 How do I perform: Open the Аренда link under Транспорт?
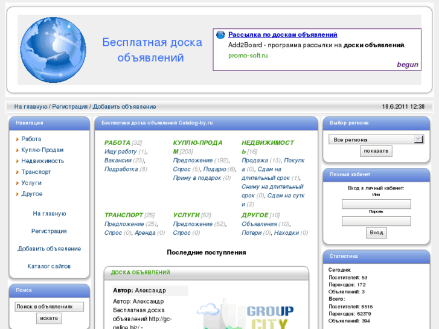click(145, 233)
